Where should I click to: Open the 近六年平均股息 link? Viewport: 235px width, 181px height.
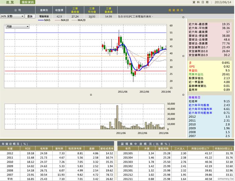pyautogui.click(x=199, y=105)
